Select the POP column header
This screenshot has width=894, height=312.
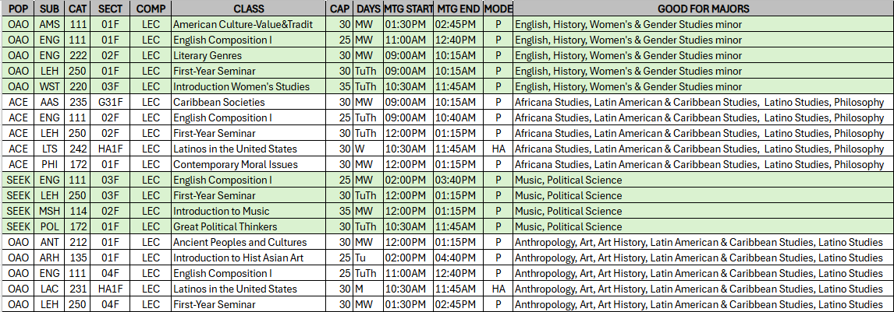coord(16,9)
